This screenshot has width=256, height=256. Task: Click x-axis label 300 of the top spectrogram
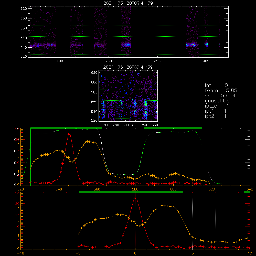tap(157, 61)
